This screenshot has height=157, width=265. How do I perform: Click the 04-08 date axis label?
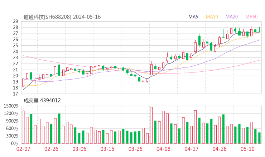click(x=163, y=149)
